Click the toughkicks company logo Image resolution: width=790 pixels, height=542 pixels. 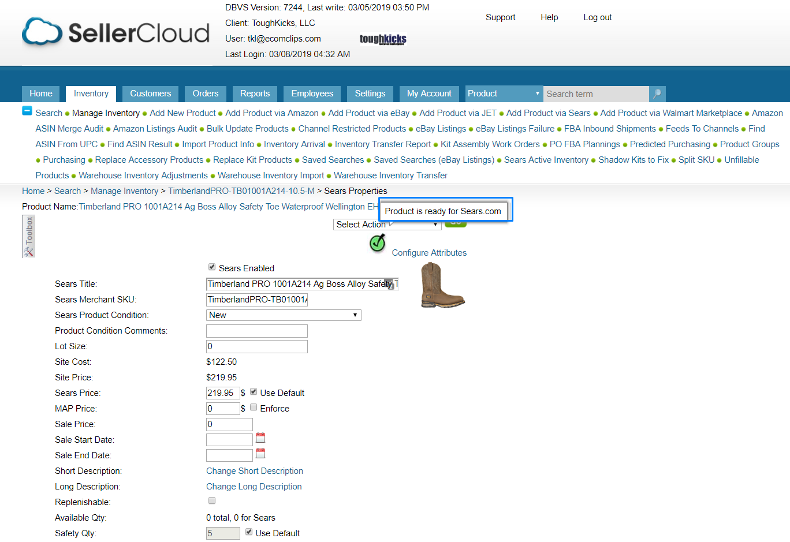383,39
